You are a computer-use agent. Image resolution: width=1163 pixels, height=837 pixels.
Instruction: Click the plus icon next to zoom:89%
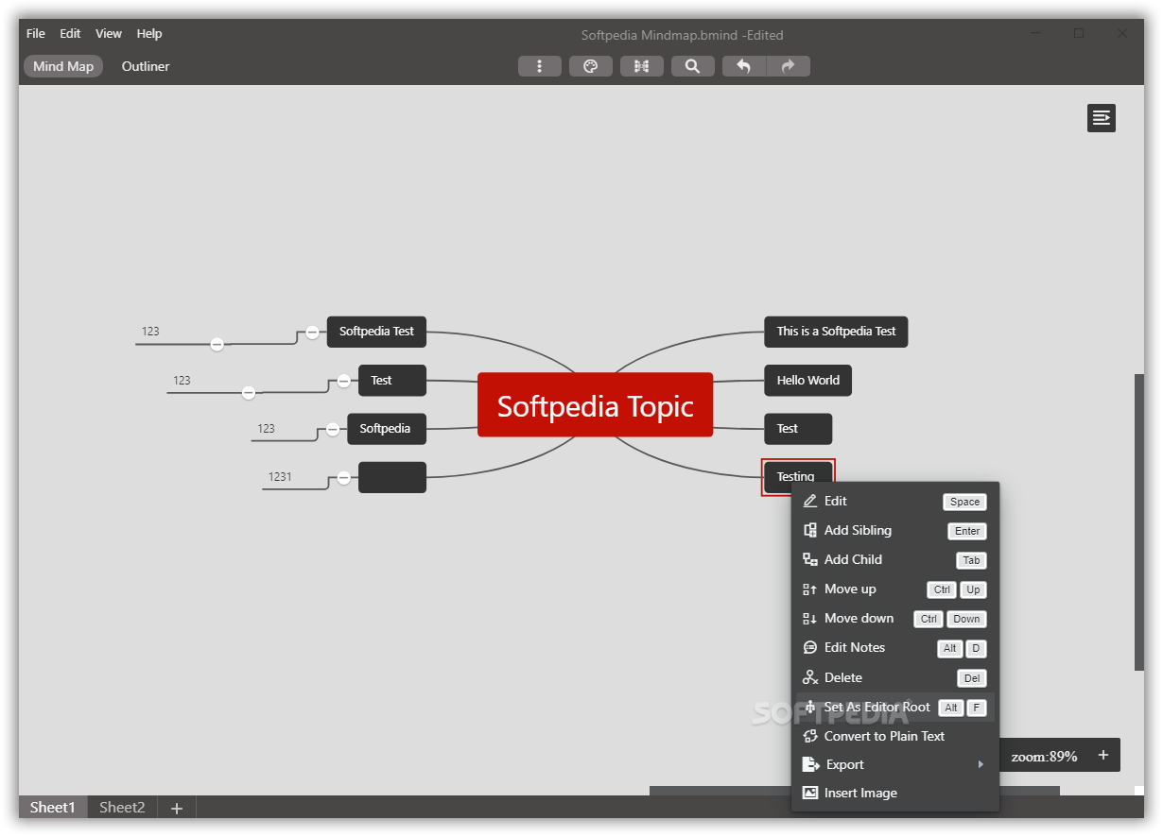coord(1102,755)
